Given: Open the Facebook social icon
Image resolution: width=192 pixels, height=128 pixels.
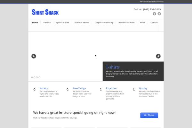Looking at the screenshot, I should pyautogui.click(x=154, y=14).
